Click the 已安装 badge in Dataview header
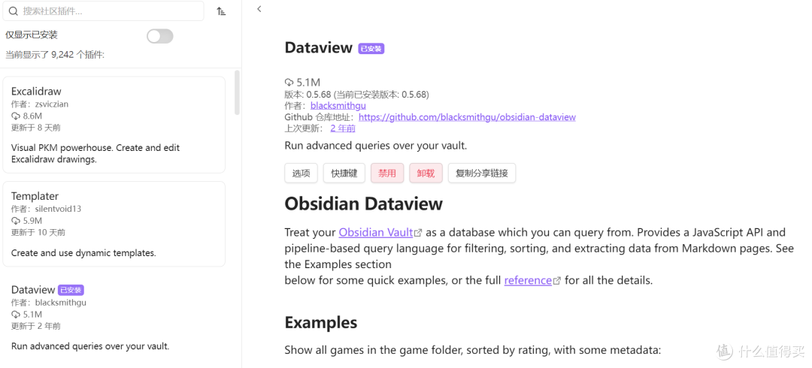Image resolution: width=812 pixels, height=368 pixels. point(371,49)
